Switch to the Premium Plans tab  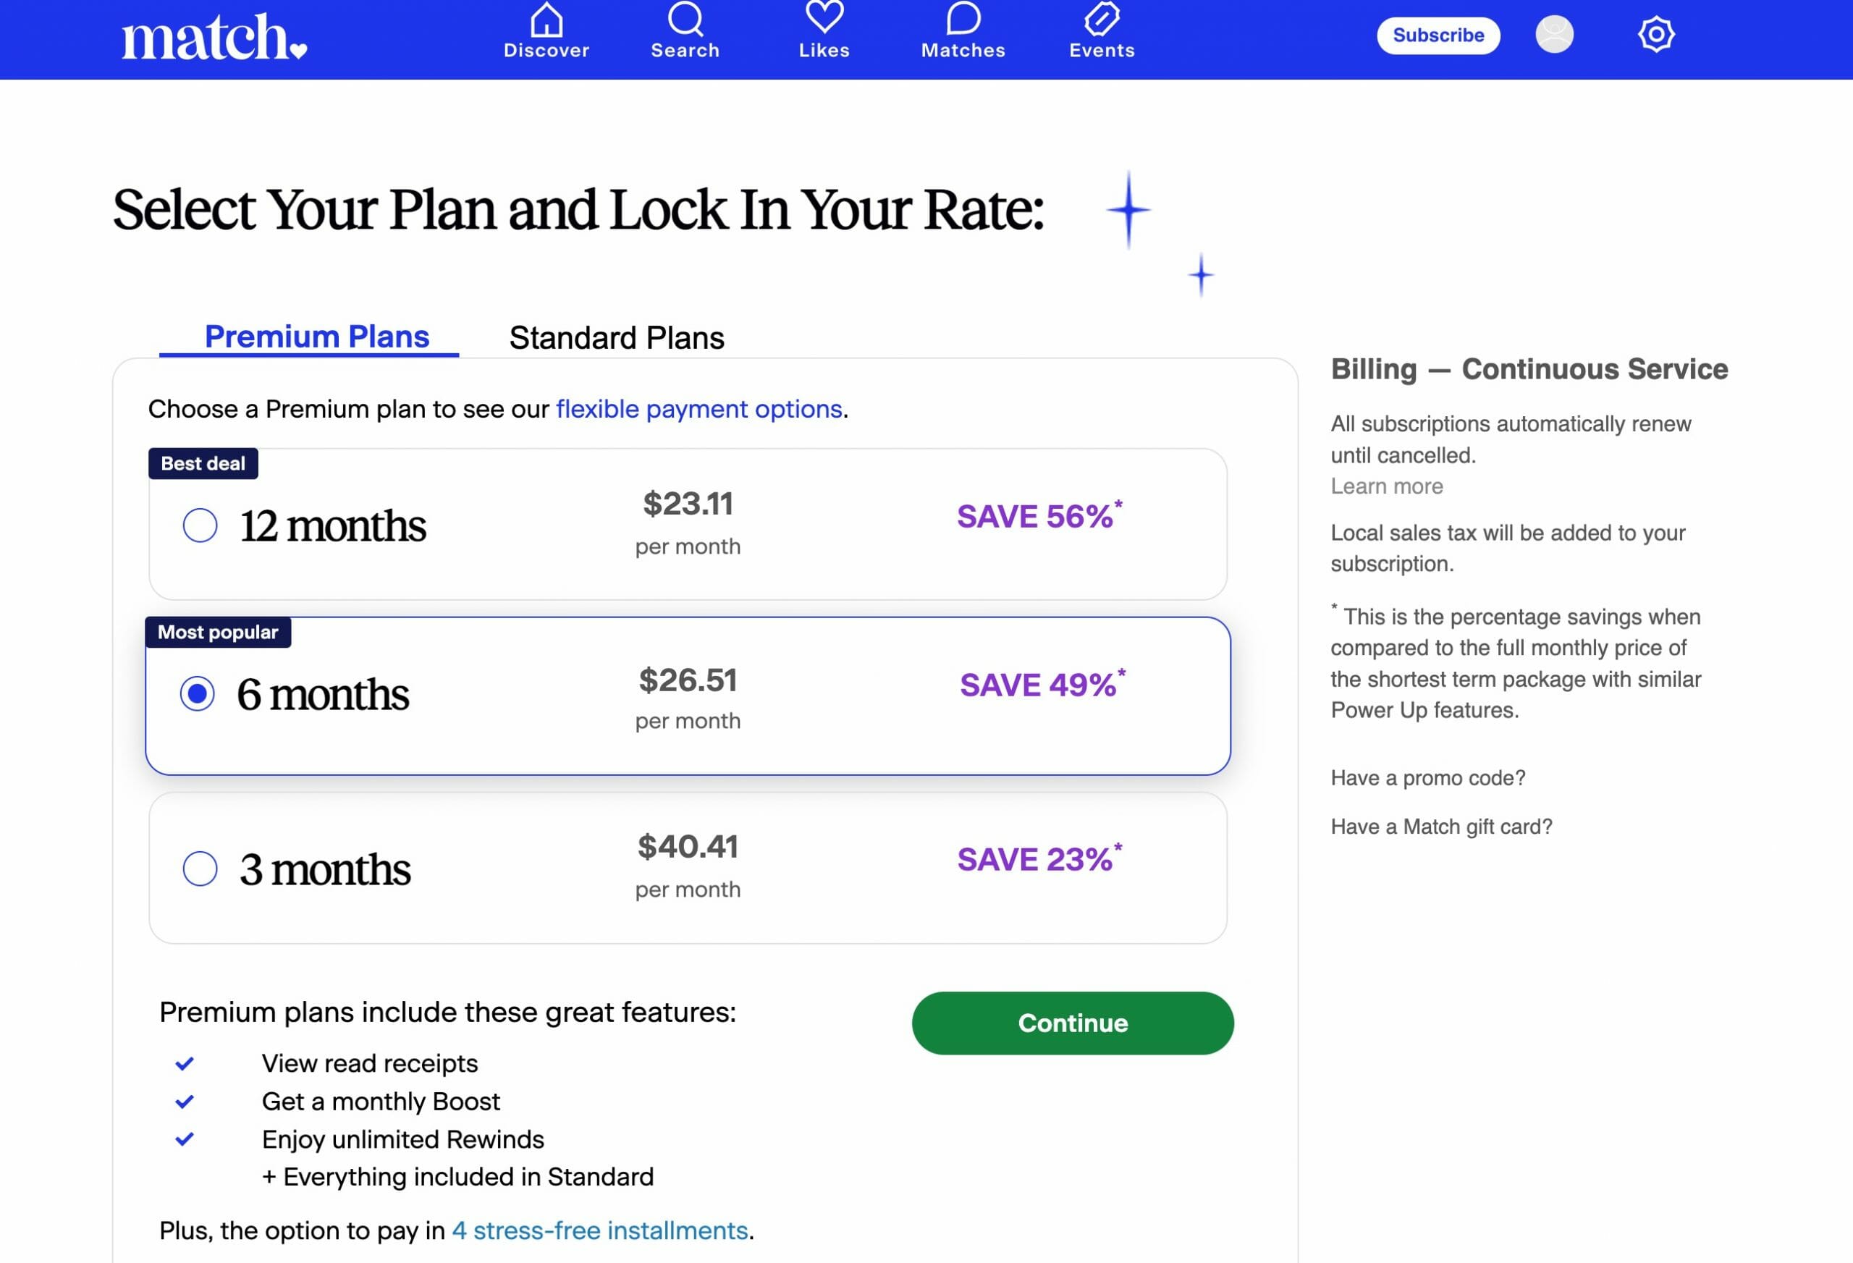pyautogui.click(x=317, y=337)
